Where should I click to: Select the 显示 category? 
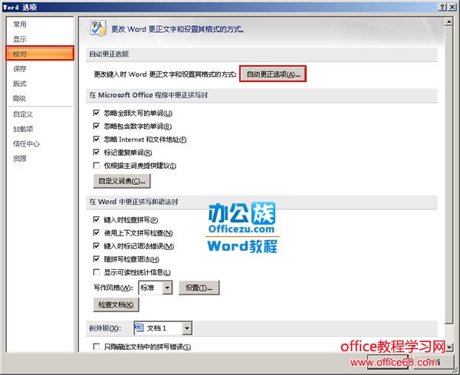tap(20, 39)
